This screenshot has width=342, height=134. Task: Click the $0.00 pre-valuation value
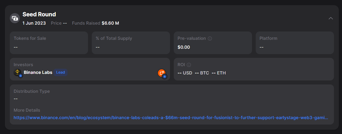click(184, 47)
